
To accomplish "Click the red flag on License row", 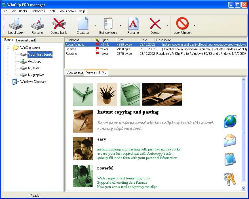I will point(97,49).
